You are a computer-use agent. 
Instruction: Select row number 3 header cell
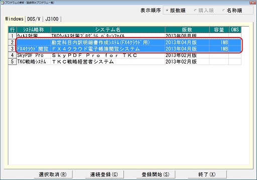(x=13, y=48)
